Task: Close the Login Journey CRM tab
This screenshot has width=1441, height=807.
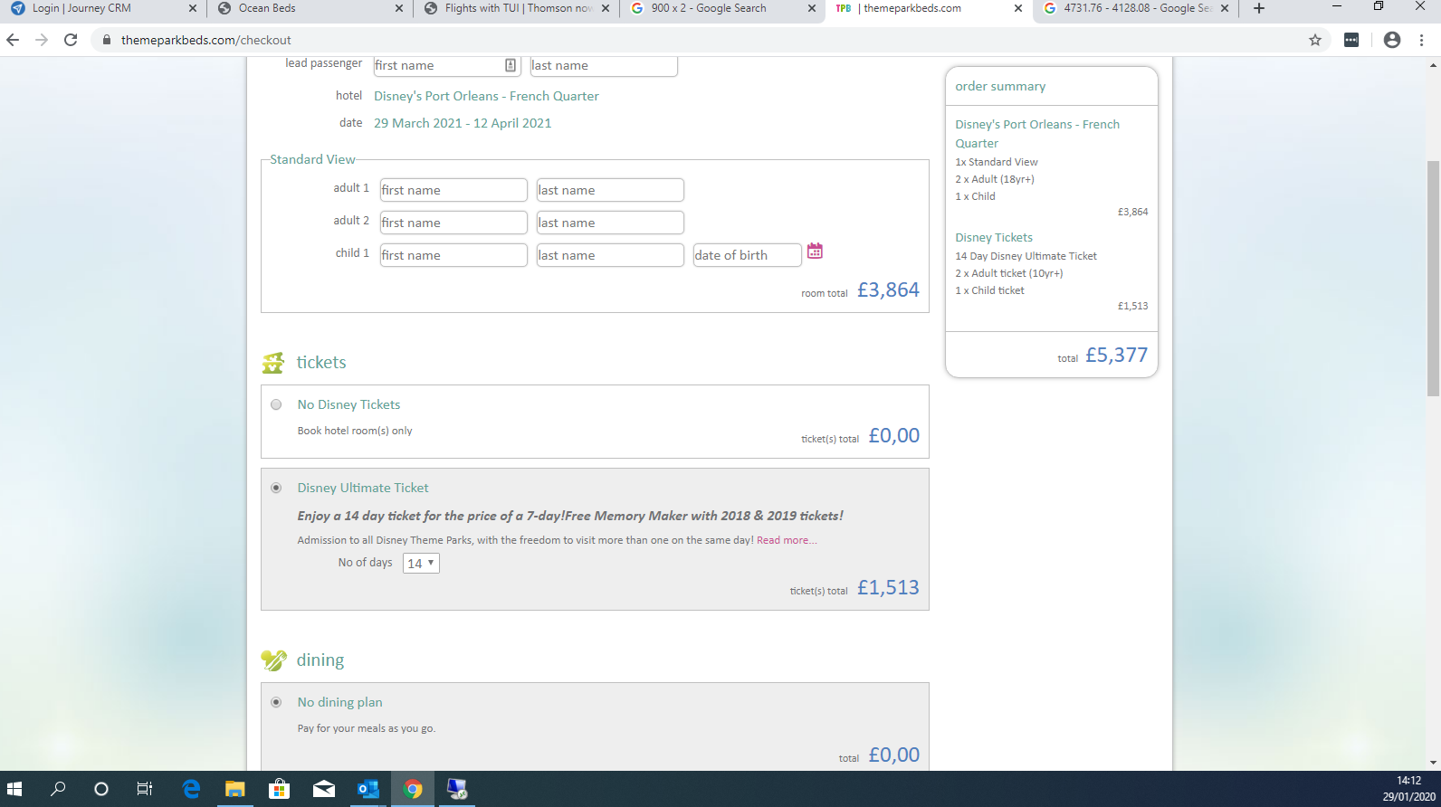Action: [193, 8]
